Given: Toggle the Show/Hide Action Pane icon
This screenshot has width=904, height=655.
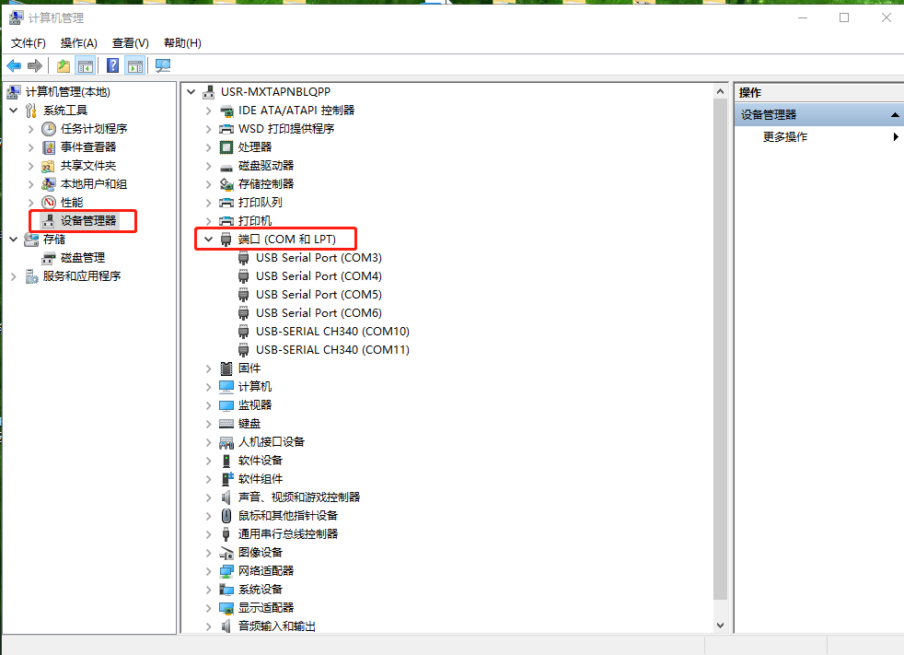Looking at the screenshot, I should pyautogui.click(x=135, y=65).
